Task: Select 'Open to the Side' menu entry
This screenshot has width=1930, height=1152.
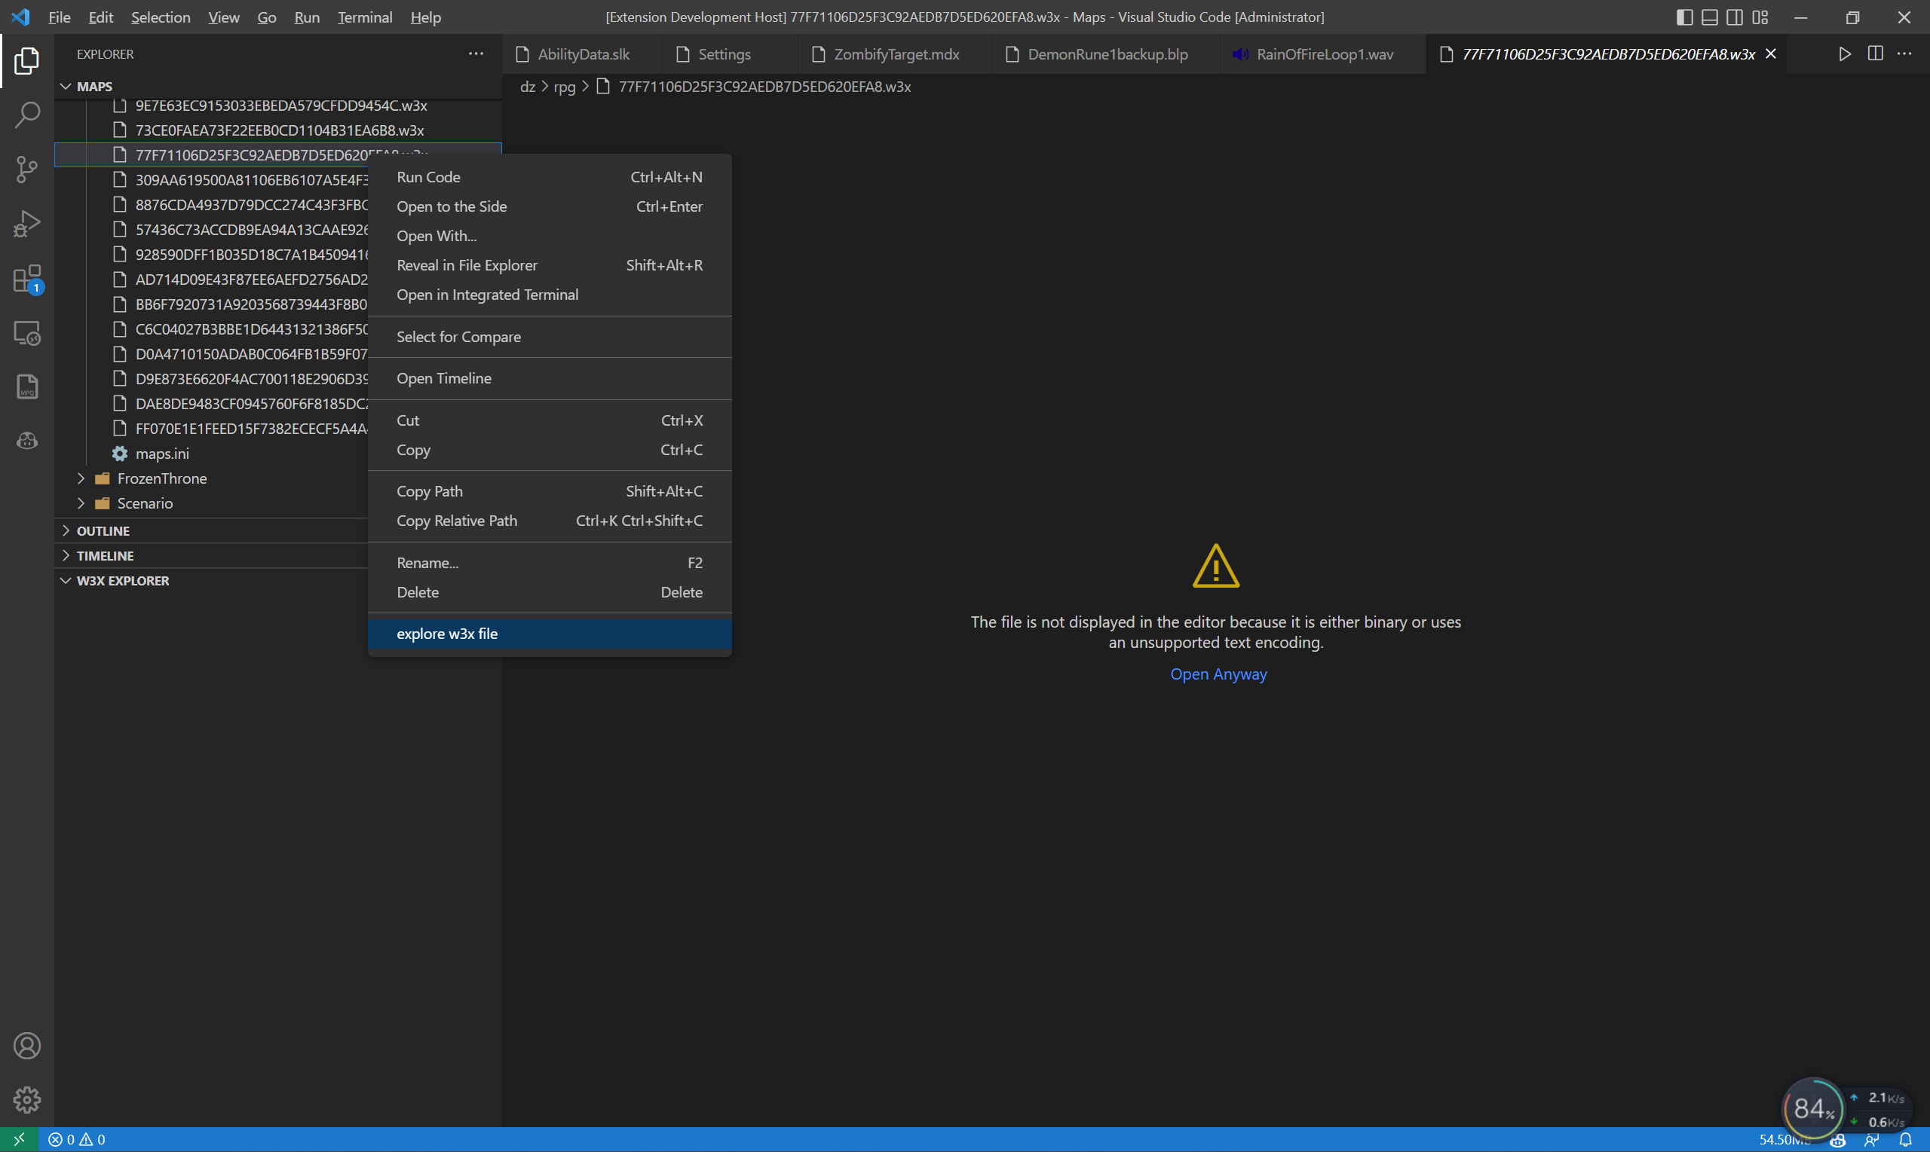Action: [550, 206]
